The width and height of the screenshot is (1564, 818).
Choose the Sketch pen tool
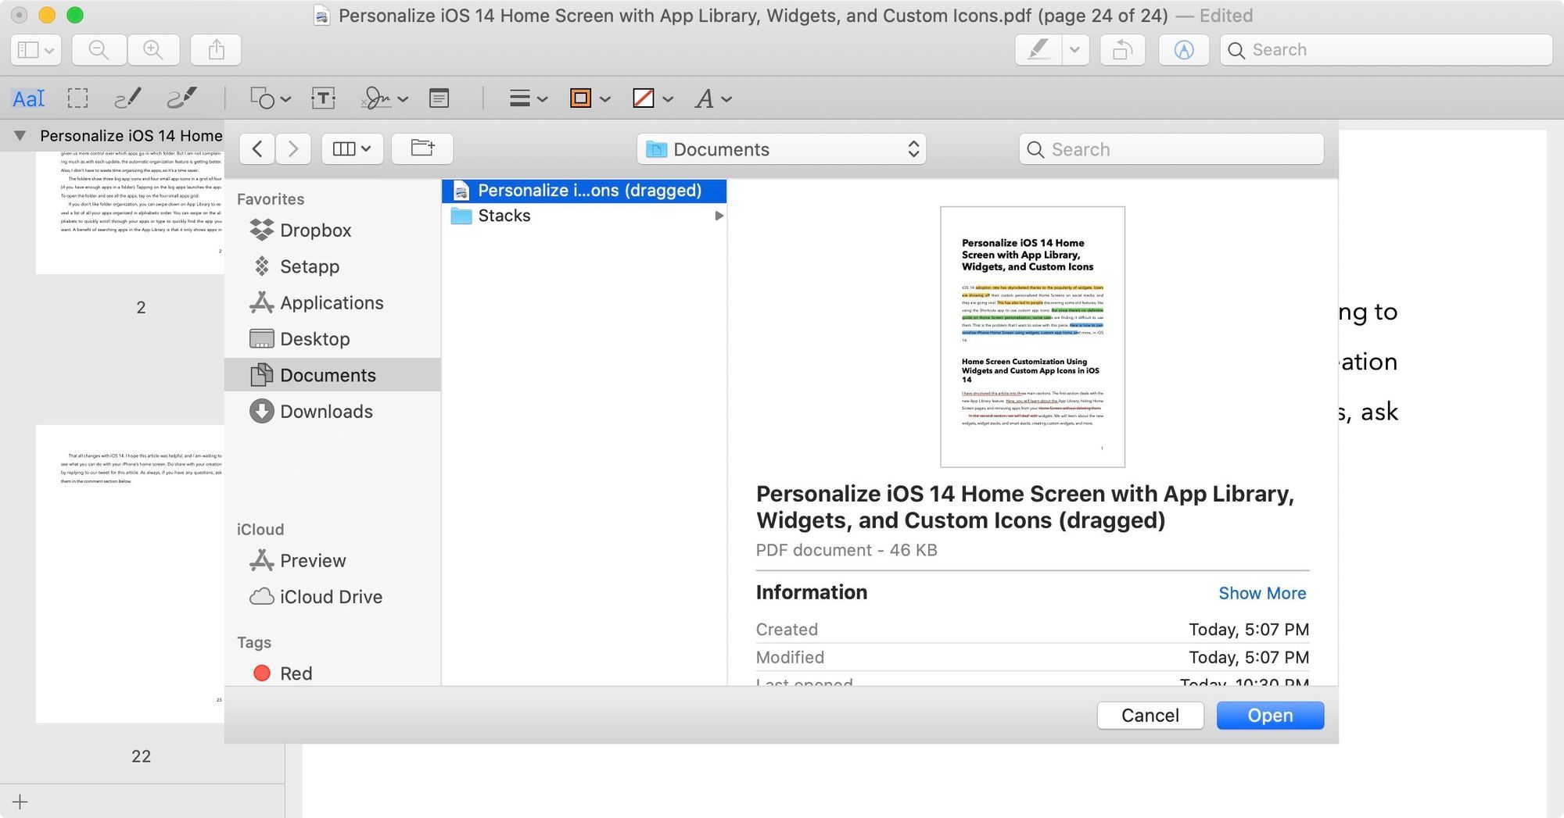tap(127, 98)
